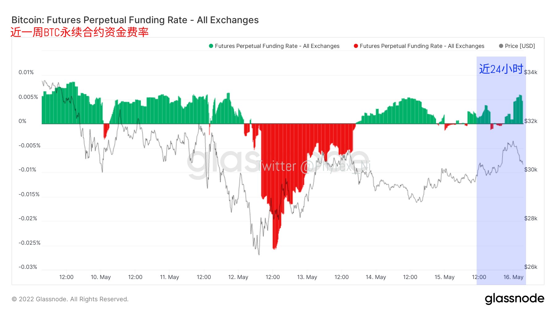556x313 pixels.
Task: Click the gray Price [USD] legend dot
Action: (x=501, y=46)
